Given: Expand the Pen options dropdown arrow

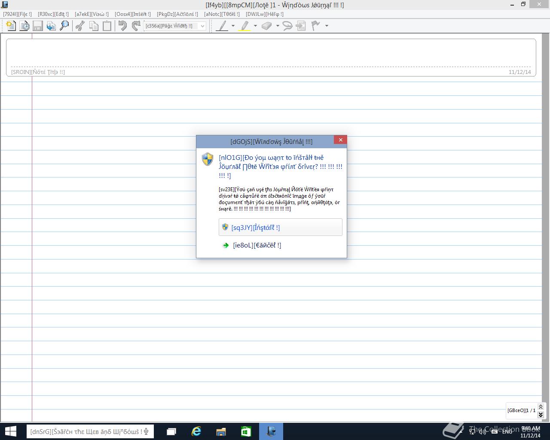Looking at the screenshot, I should tap(233, 26).
